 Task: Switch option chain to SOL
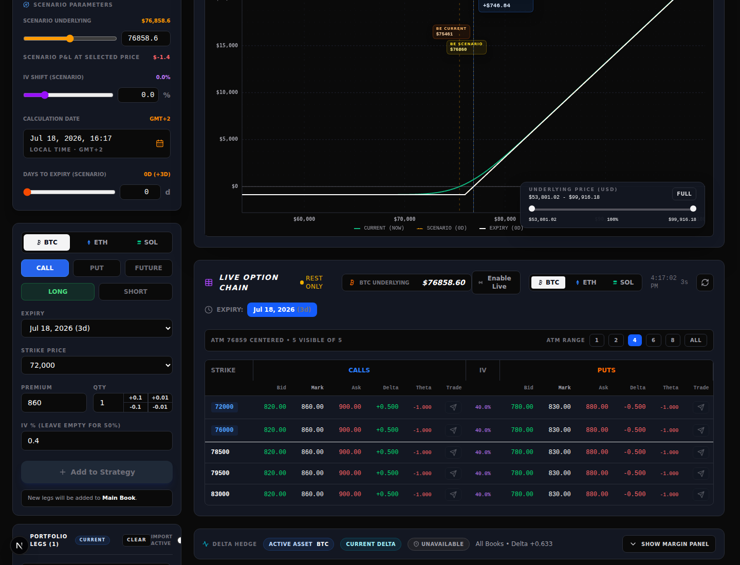(x=623, y=282)
